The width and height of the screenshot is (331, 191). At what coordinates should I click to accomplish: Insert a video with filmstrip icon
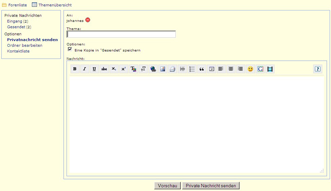click(270, 69)
